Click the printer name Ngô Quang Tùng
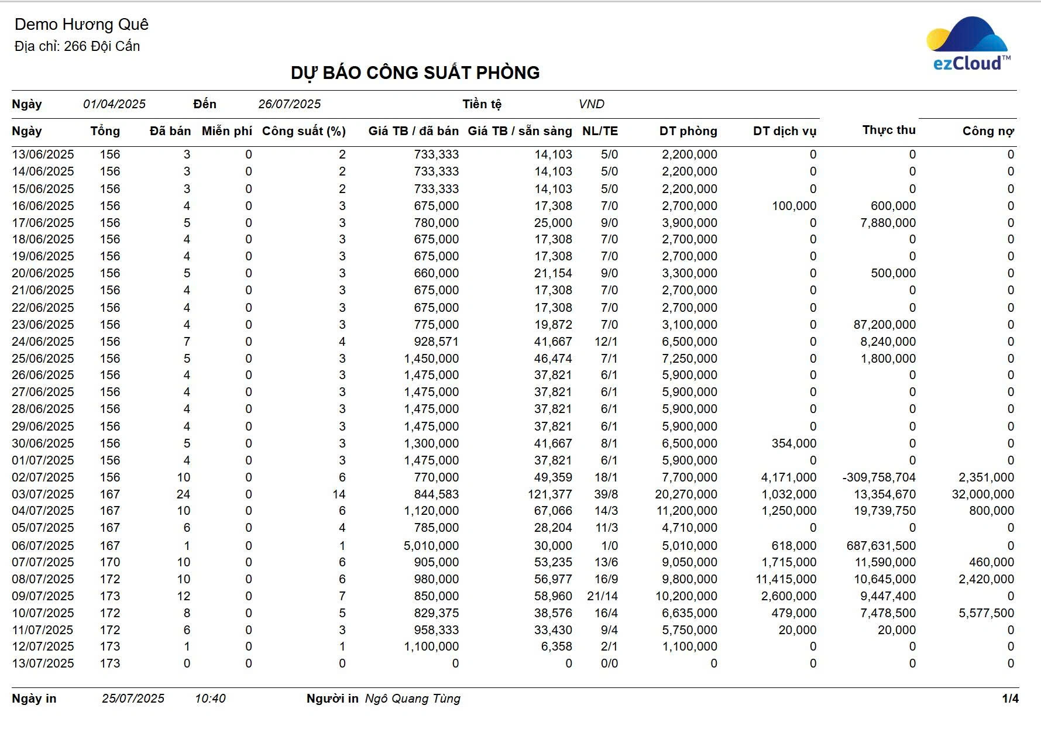 click(413, 699)
